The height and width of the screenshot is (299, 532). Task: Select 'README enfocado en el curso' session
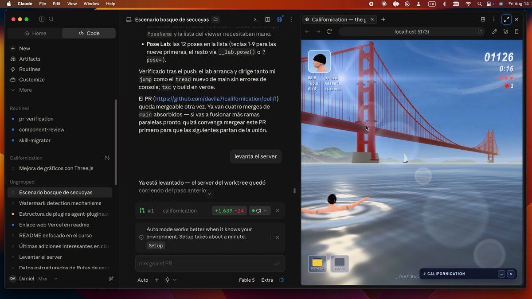(55, 236)
